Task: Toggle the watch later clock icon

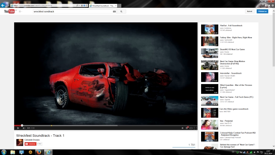Action: [x=183, y=128]
